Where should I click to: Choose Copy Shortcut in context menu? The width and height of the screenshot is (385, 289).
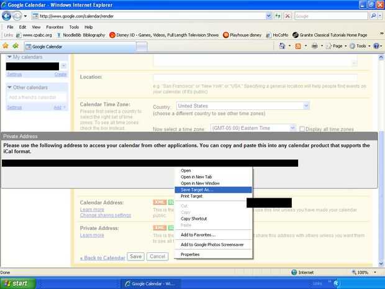(x=213, y=219)
